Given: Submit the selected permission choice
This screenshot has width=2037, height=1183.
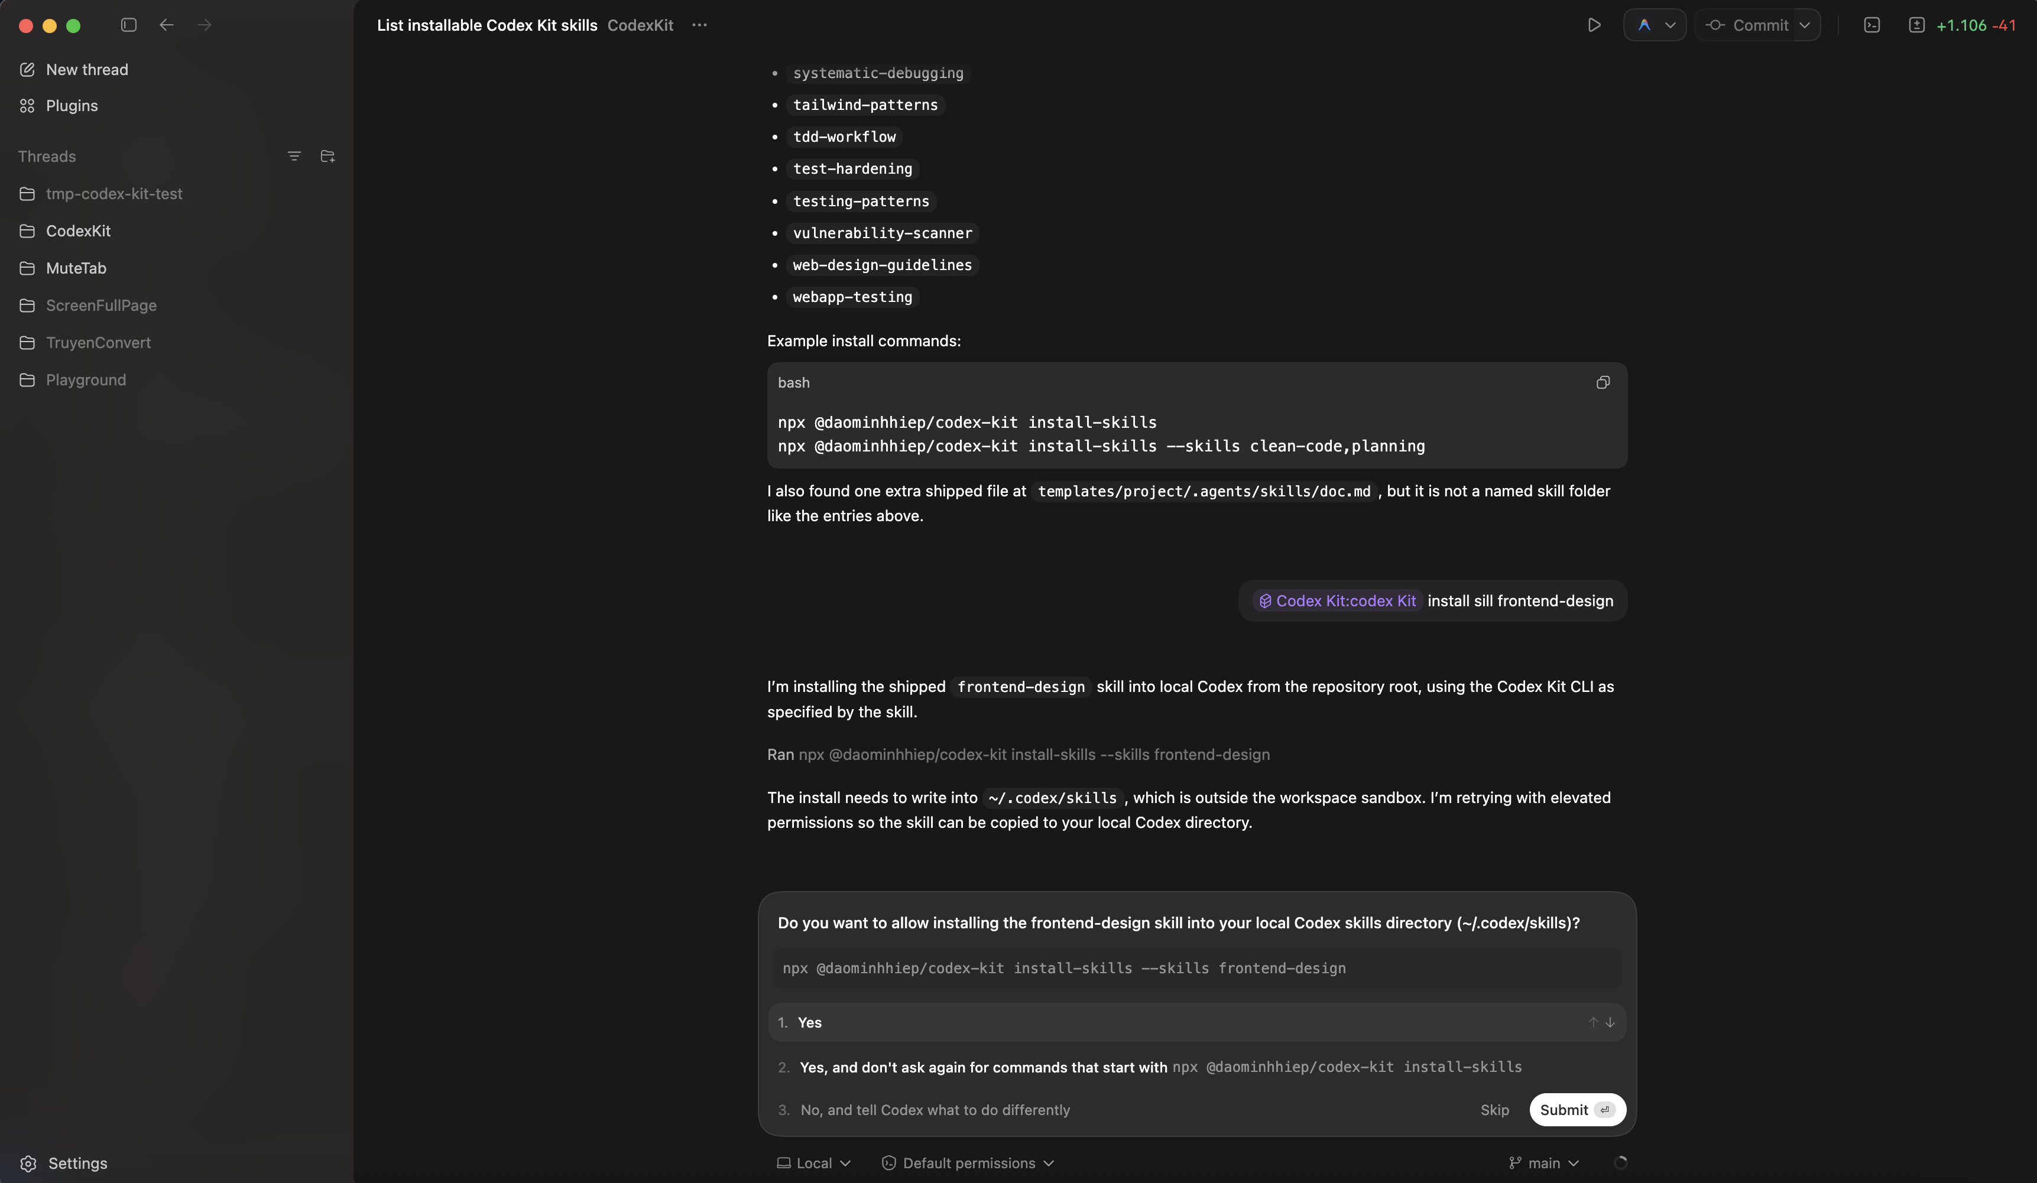Looking at the screenshot, I should [x=1577, y=1110].
